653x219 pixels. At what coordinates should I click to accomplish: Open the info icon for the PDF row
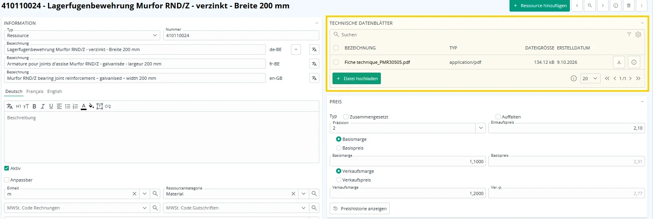click(x=634, y=62)
